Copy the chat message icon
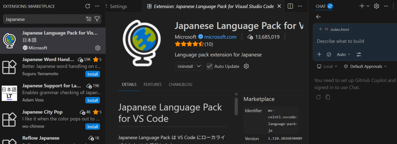 point(328,97)
